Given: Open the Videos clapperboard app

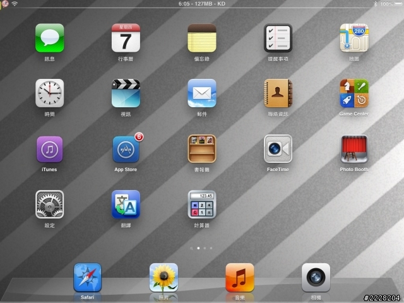Looking at the screenshot, I should pyautogui.click(x=126, y=93).
